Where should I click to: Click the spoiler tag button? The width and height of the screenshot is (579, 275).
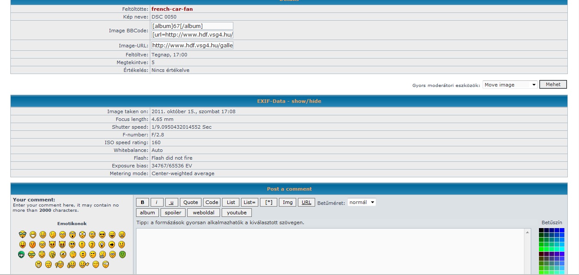[173, 213]
